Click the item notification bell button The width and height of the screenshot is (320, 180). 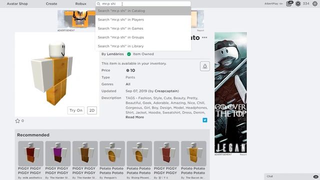205,66
